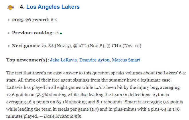Click the "Next games:" label
This screenshot has width=189, height=120.
26,46
